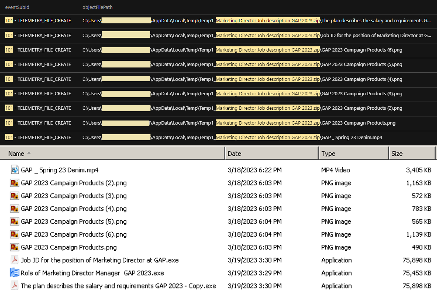Screen dimensions: 437x297
Task: Click the TELEMETRY_FILE_CREATE cell in the Job JD log row
Action: tap(38, 36)
